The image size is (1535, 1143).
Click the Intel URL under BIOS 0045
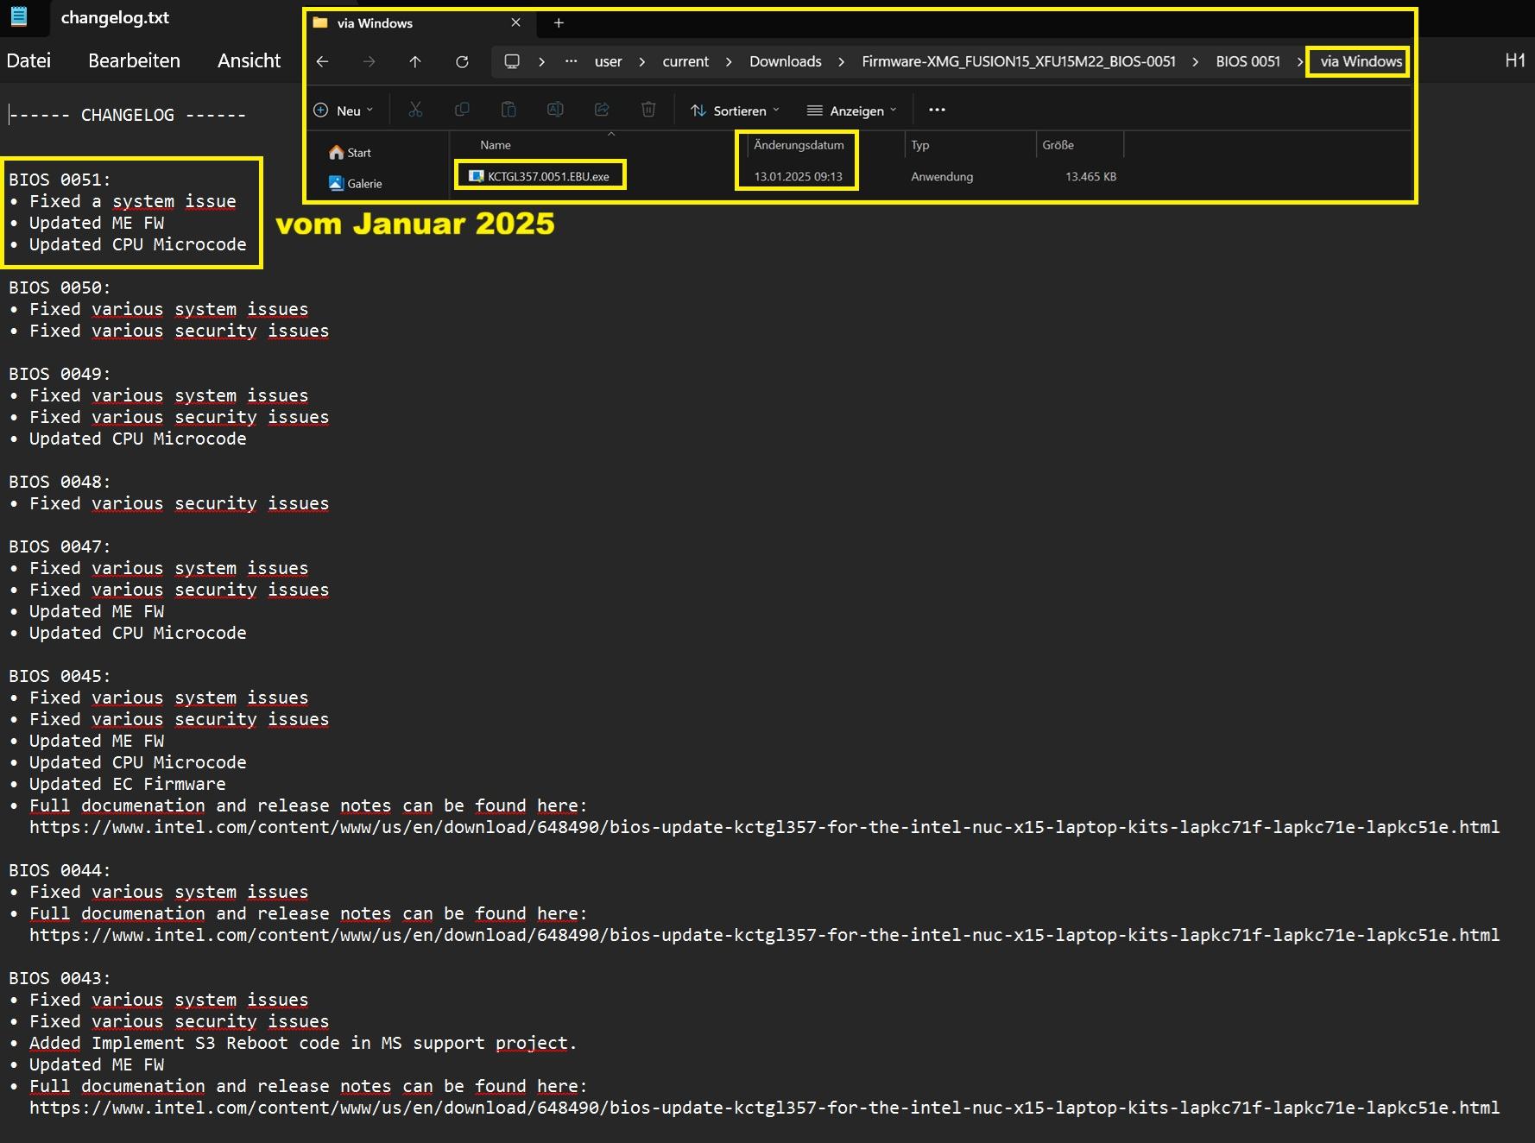pyautogui.click(x=764, y=827)
